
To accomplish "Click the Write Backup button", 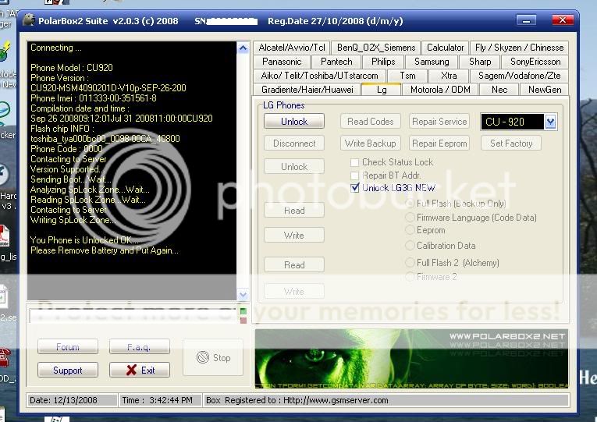I will pyautogui.click(x=371, y=144).
